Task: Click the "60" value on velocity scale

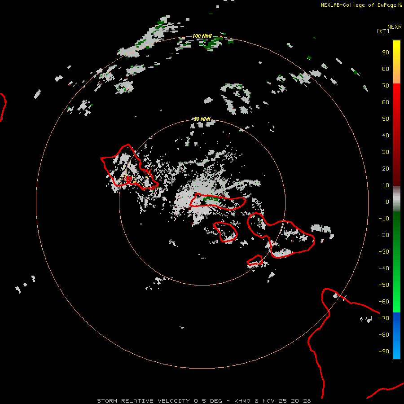Action: pyautogui.click(x=386, y=102)
